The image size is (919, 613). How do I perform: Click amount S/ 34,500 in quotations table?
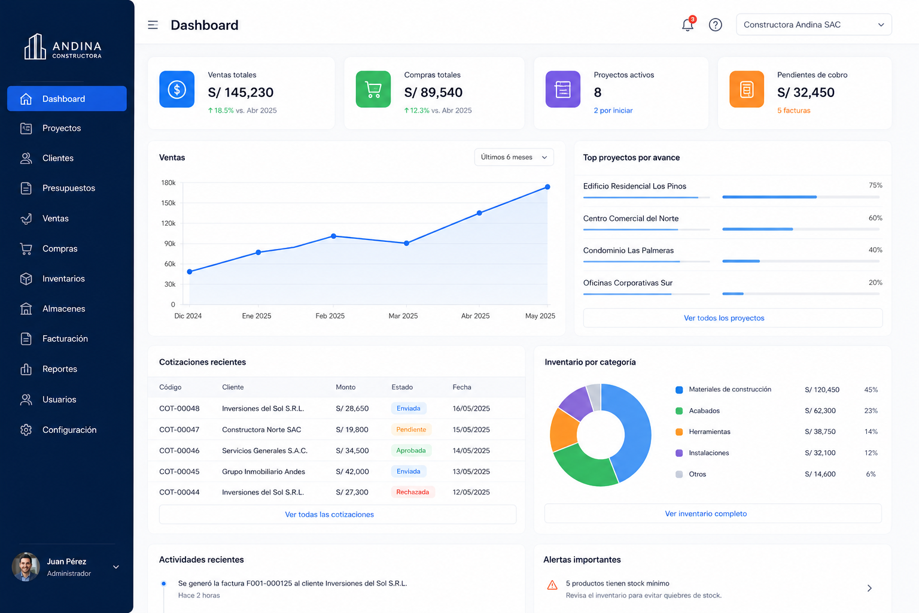(352, 451)
